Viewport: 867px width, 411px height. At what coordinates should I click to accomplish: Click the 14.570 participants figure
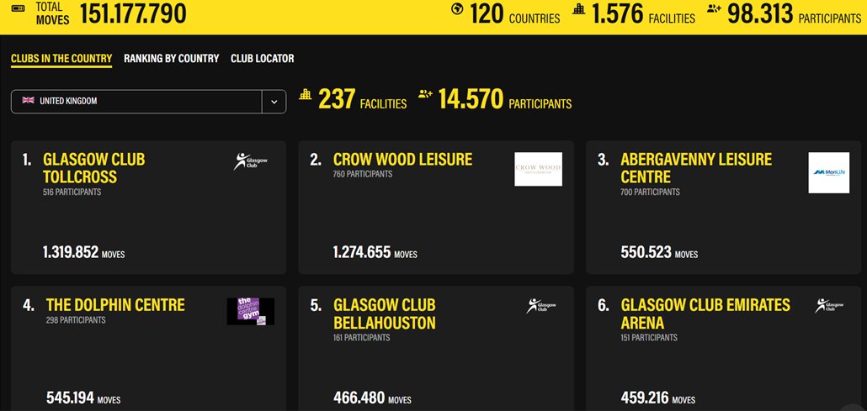tap(471, 99)
